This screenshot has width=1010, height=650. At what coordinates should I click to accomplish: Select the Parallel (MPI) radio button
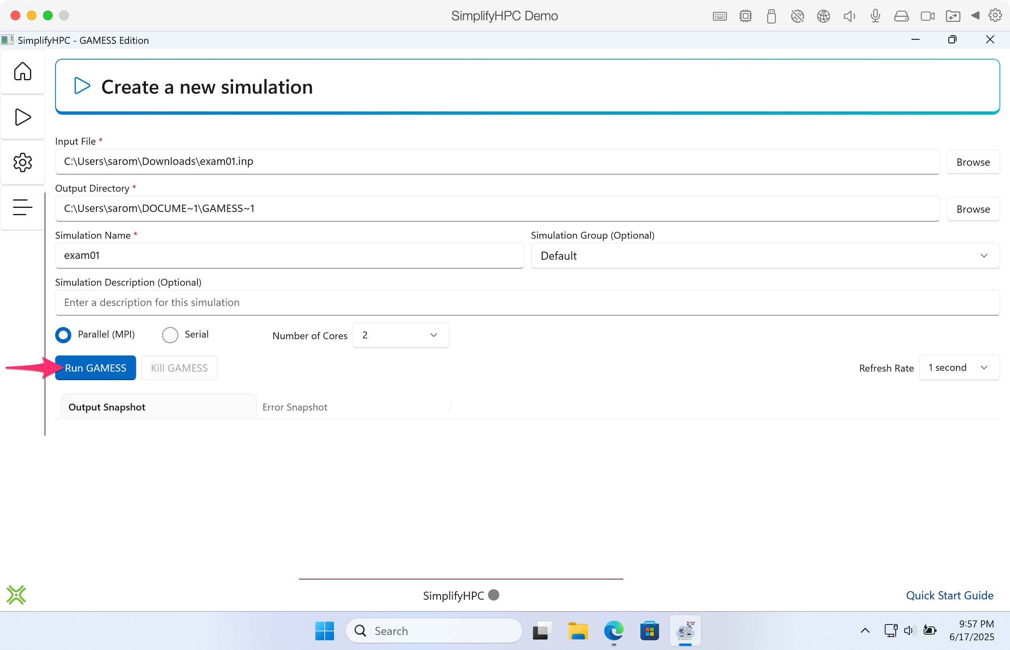point(63,335)
